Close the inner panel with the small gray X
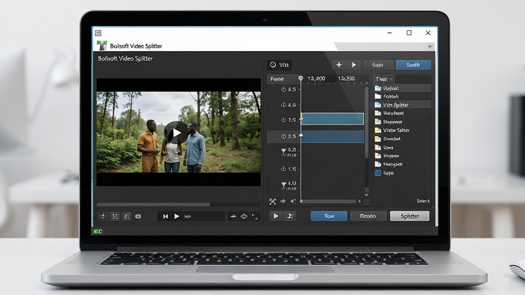The image size is (525, 295). 430,46
